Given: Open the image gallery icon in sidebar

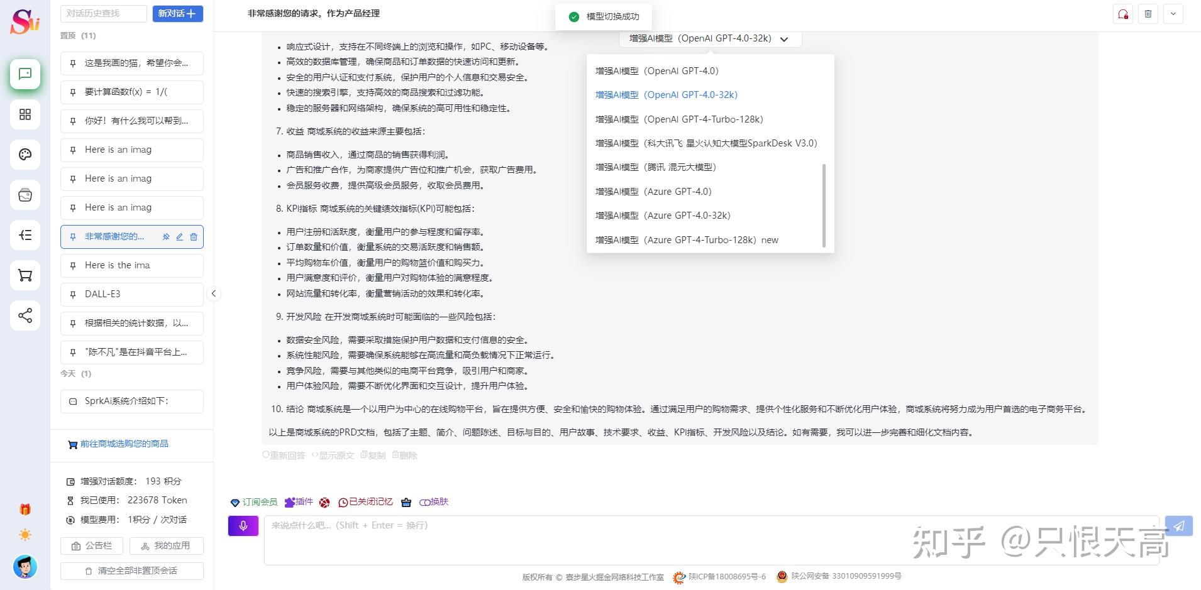Looking at the screenshot, I should point(25,195).
